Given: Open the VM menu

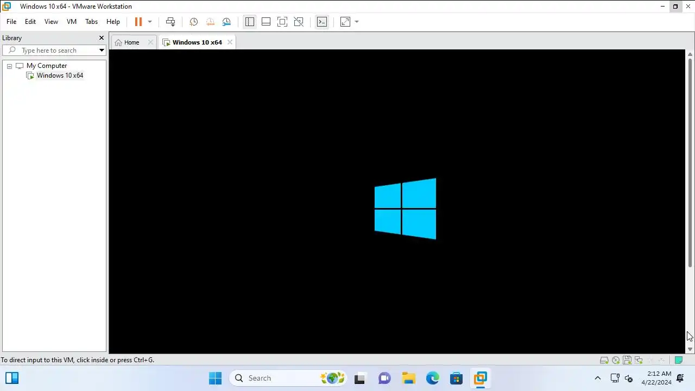Looking at the screenshot, I should tap(72, 22).
